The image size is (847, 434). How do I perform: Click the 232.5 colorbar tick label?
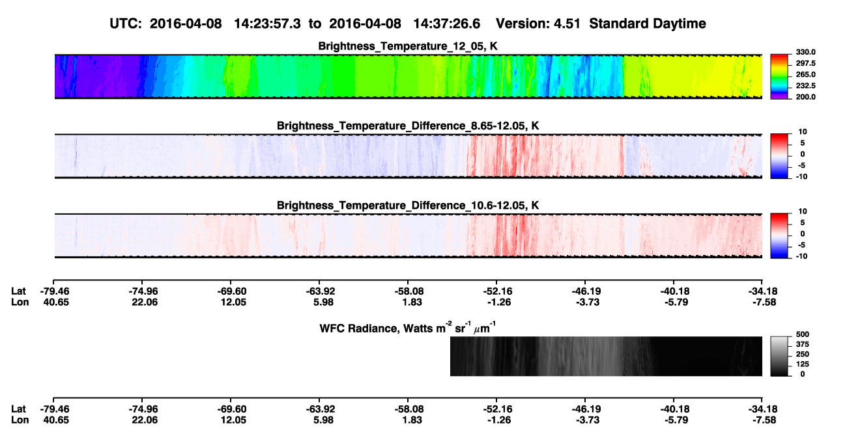click(x=805, y=86)
